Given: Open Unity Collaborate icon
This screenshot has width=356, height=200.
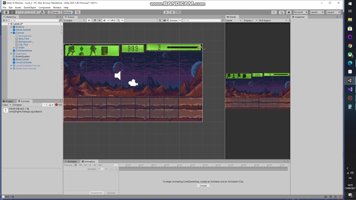Looking at the screenshot, I should (x=282, y=12).
